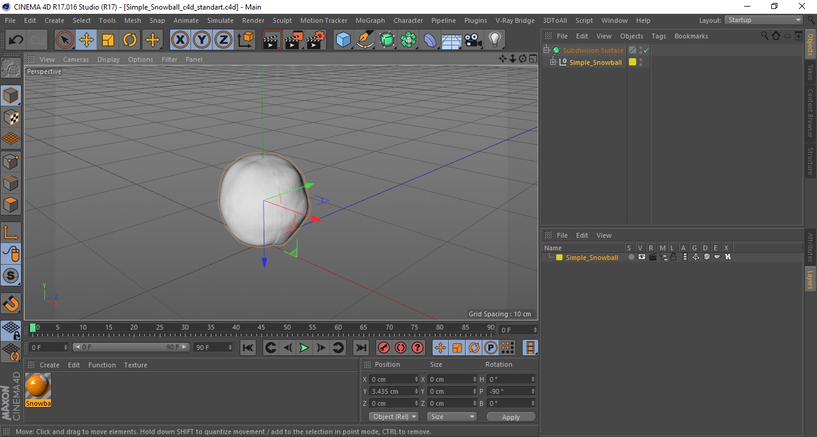
Task: Add a Light object bulb icon
Action: tap(494, 40)
